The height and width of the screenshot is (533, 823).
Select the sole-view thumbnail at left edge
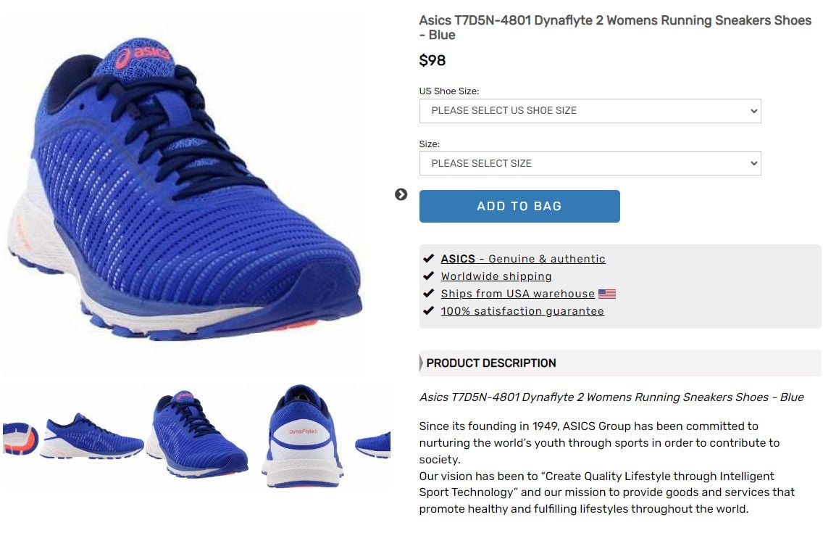(20, 438)
